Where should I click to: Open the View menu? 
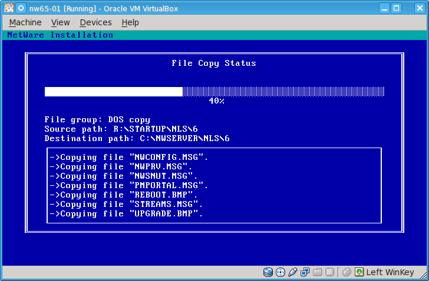[x=60, y=22]
